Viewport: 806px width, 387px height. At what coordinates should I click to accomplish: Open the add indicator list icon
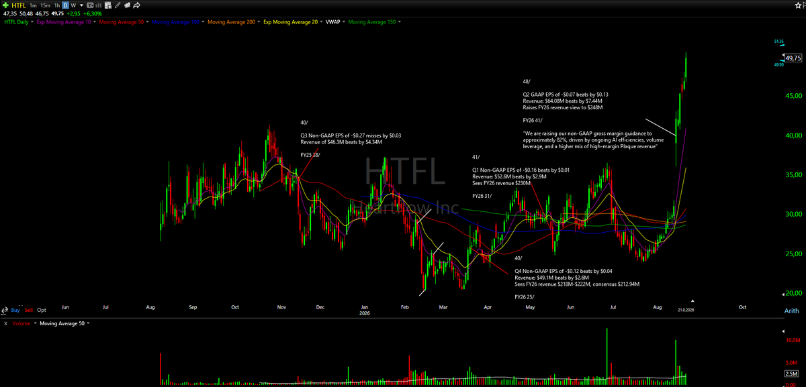pyautogui.click(x=107, y=5)
